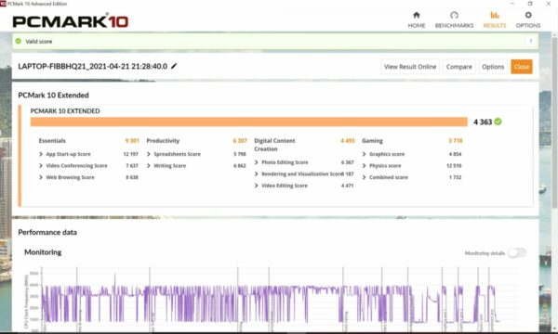558x334 pixels.
Task: Click the LAPTOP-FIBBHQ21 result title
Action: click(92, 66)
